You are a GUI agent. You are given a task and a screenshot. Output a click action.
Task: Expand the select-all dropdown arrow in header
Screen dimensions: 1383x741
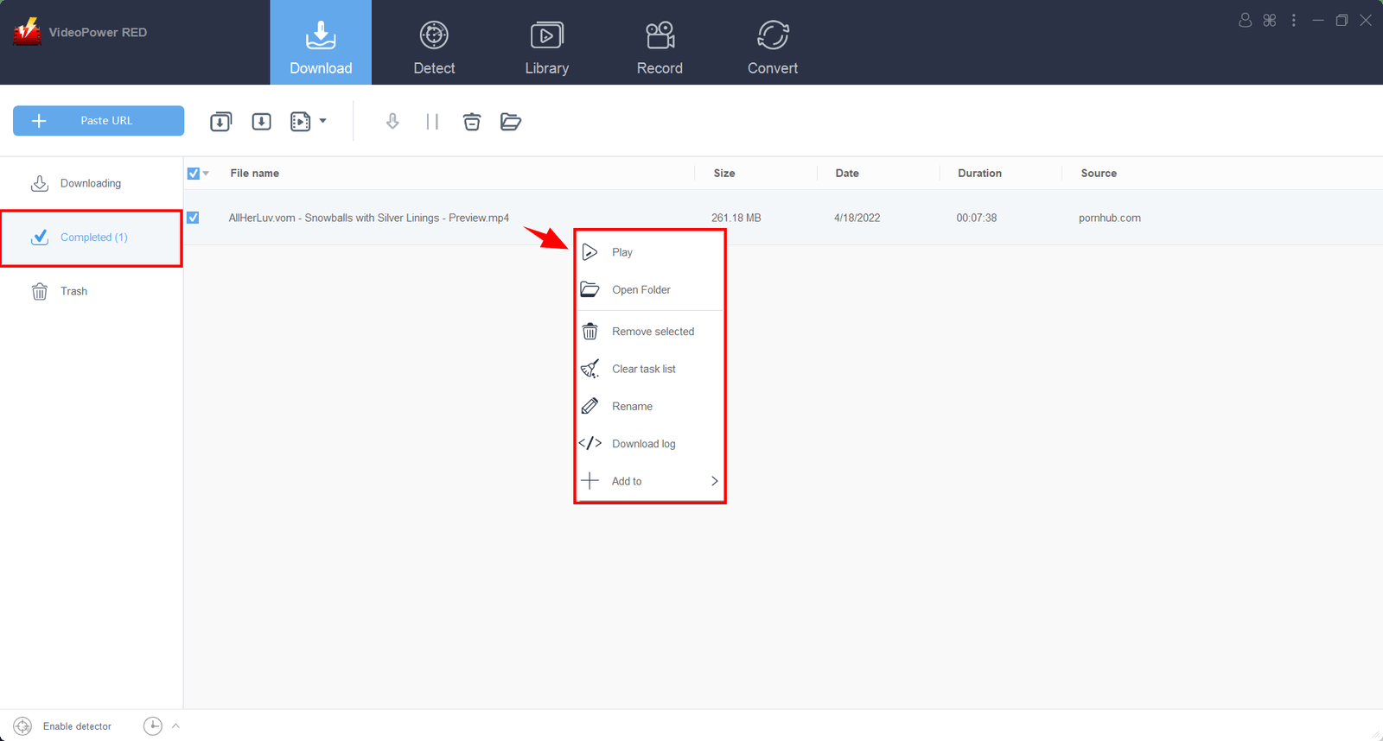coord(206,174)
